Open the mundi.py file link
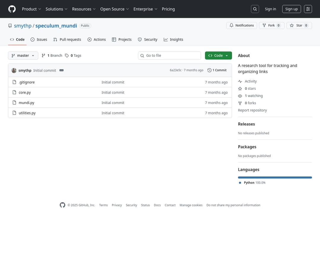The image size is (320, 256). 26,103
